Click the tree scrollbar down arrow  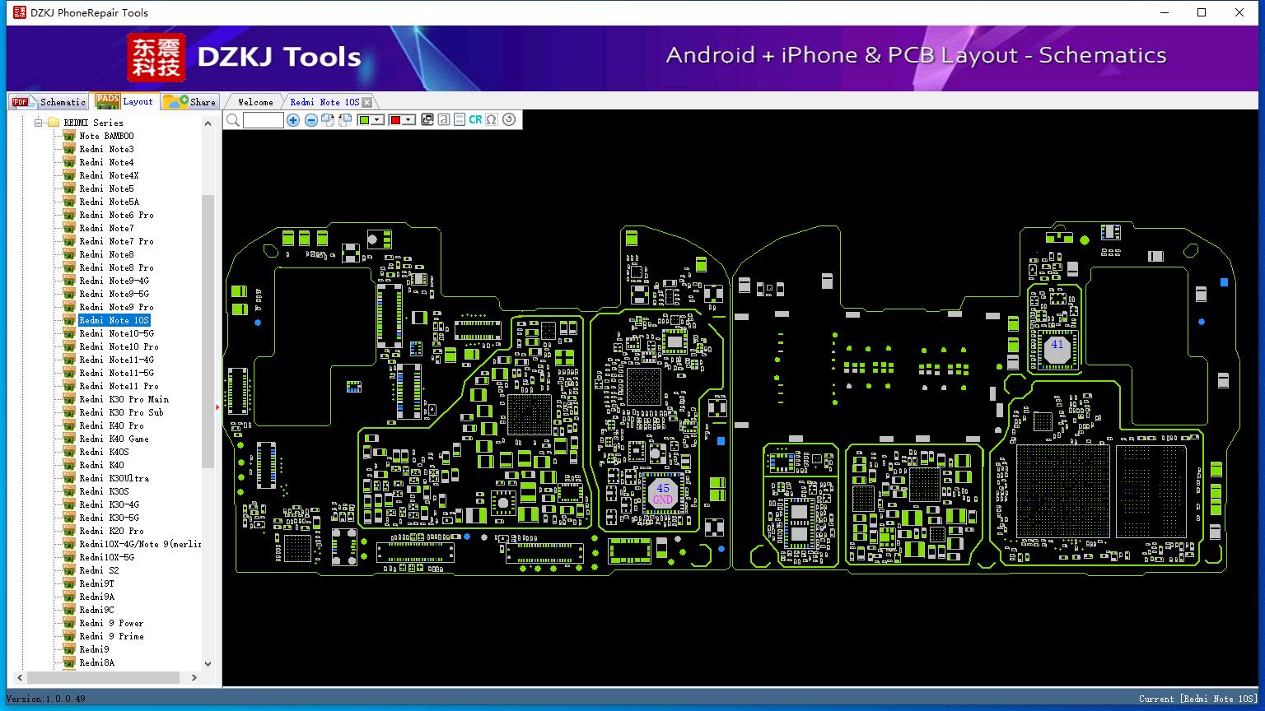pyautogui.click(x=208, y=663)
